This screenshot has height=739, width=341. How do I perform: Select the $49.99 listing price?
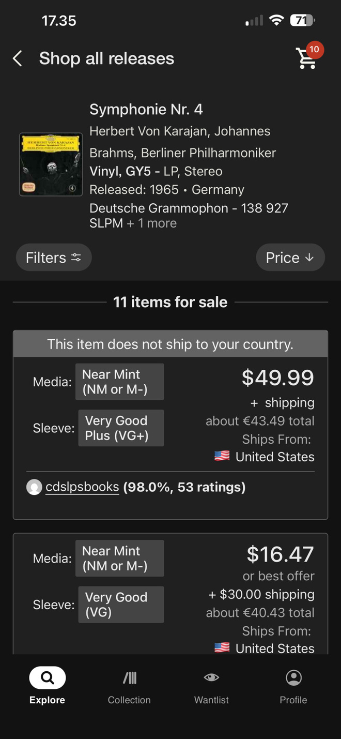pos(278,378)
